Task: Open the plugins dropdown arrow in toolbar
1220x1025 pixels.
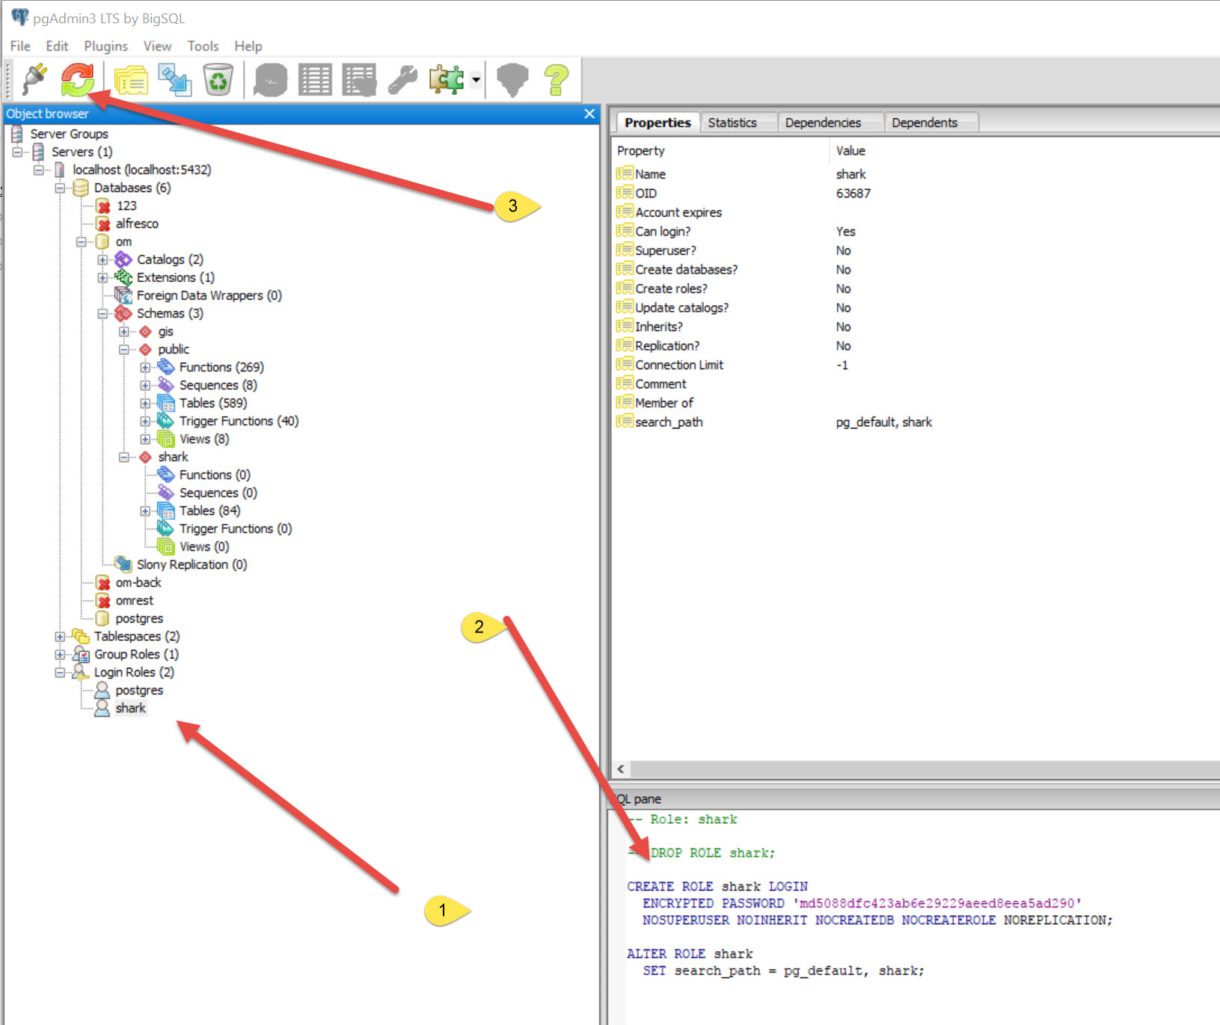Action: click(x=476, y=79)
